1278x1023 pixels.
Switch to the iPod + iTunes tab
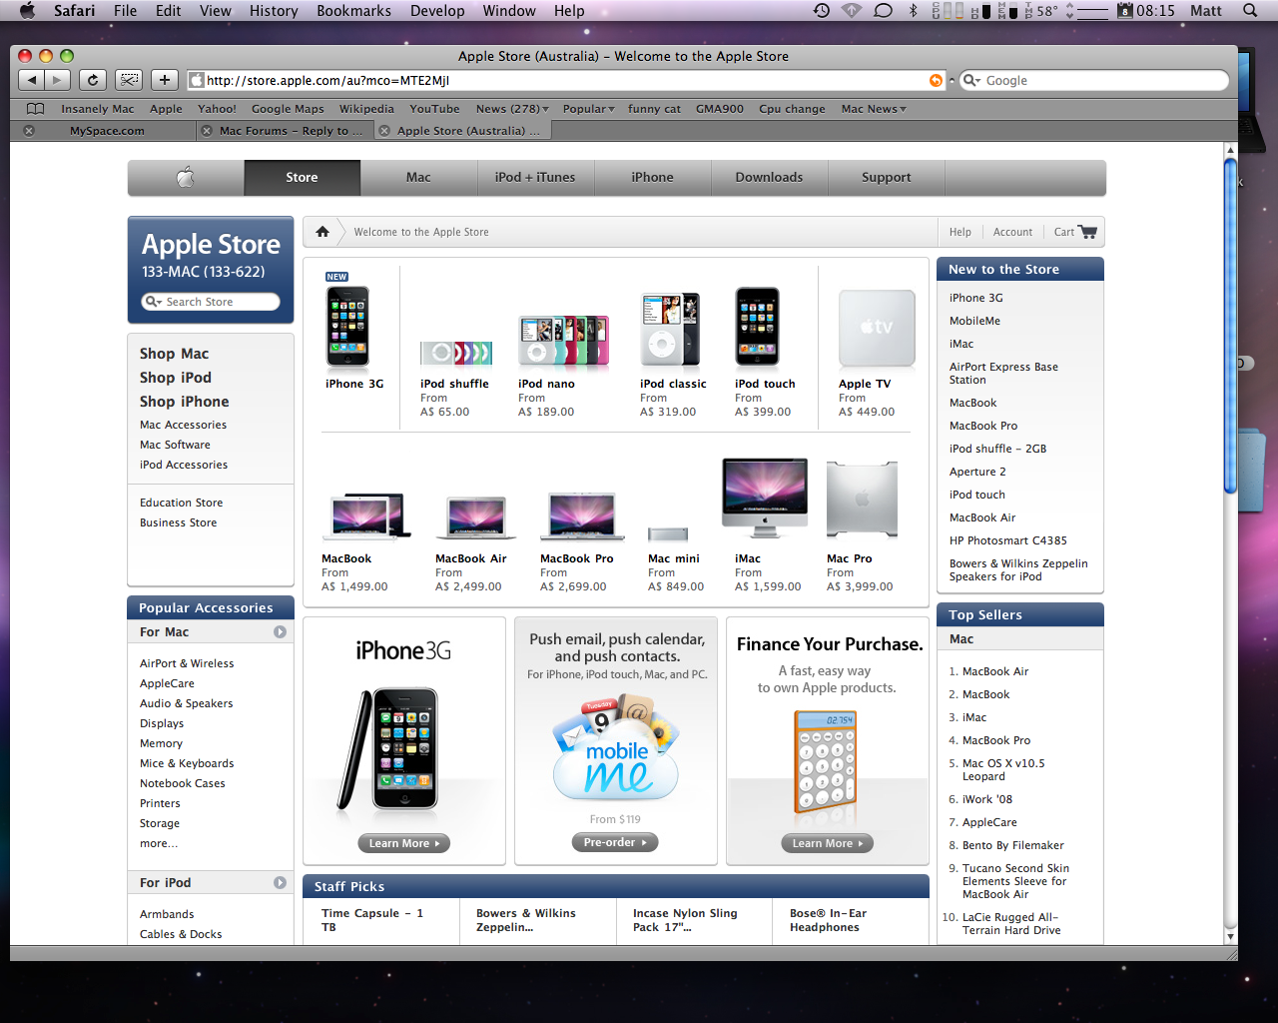pos(535,178)
